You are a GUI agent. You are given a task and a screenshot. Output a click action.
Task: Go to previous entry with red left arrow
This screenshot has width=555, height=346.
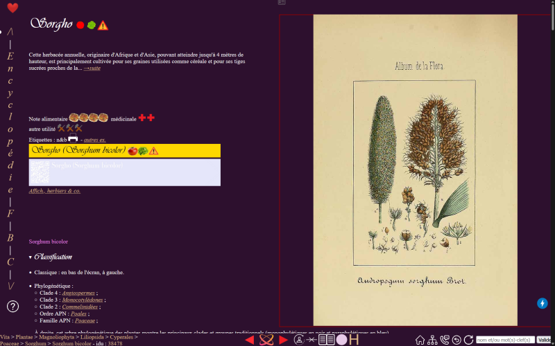(250, 340)
